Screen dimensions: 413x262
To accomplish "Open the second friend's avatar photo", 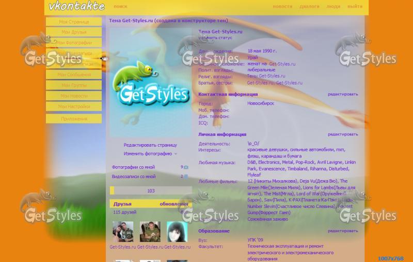I will coord(150,232).
